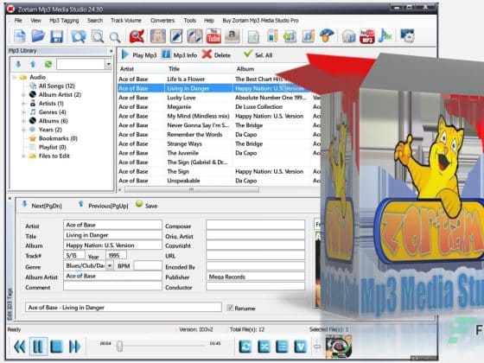Click Mp3 Info button
Viewport: 484px width, 363px height.
pos(180,55)
